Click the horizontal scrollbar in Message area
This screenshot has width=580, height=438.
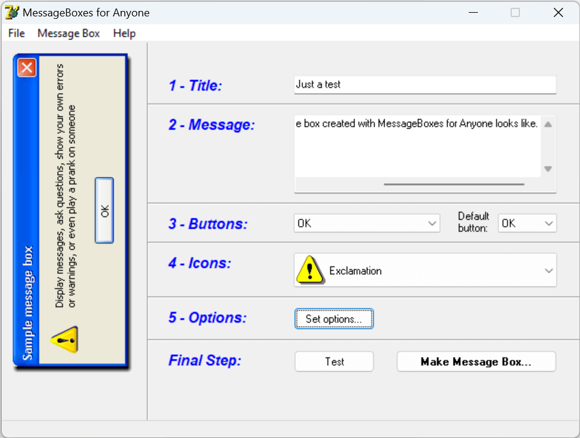point(454,184)
